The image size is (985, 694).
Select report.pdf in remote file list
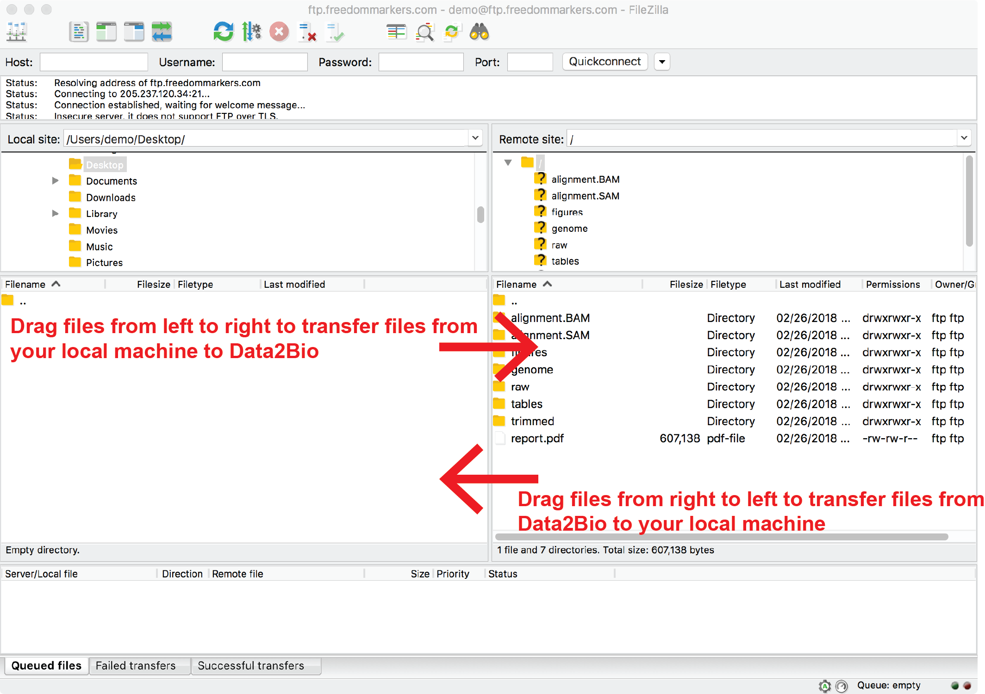click(734, 438)
